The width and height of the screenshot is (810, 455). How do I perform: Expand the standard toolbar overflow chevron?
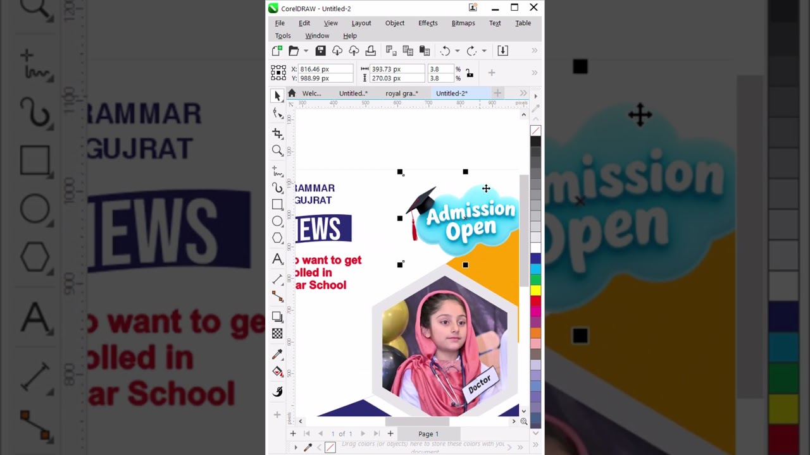[x=534, y=51]
